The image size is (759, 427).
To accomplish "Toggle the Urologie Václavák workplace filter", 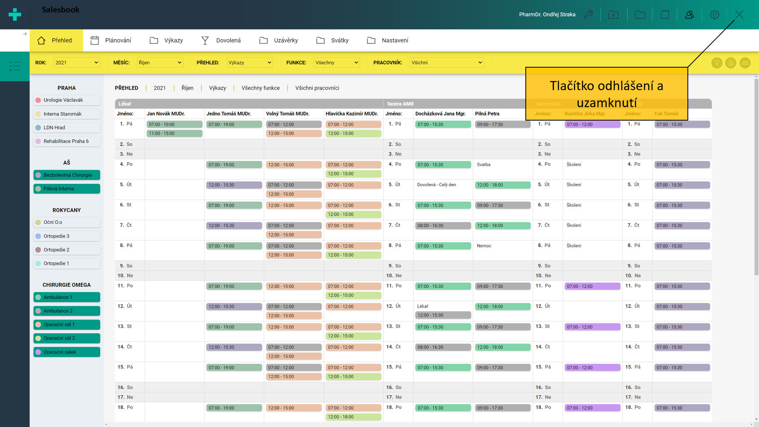I will click(66, 100).
